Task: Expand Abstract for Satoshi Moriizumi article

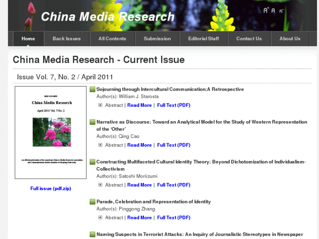Action: click(x=100, y=185)
